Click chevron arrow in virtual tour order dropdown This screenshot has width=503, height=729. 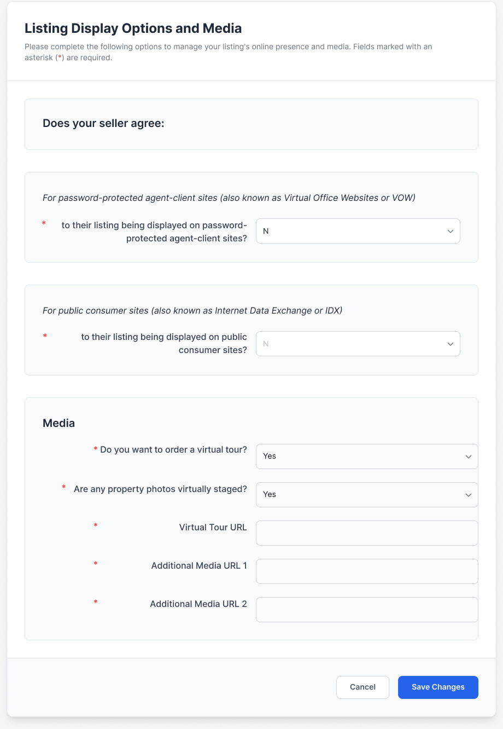tap(469, 456)
